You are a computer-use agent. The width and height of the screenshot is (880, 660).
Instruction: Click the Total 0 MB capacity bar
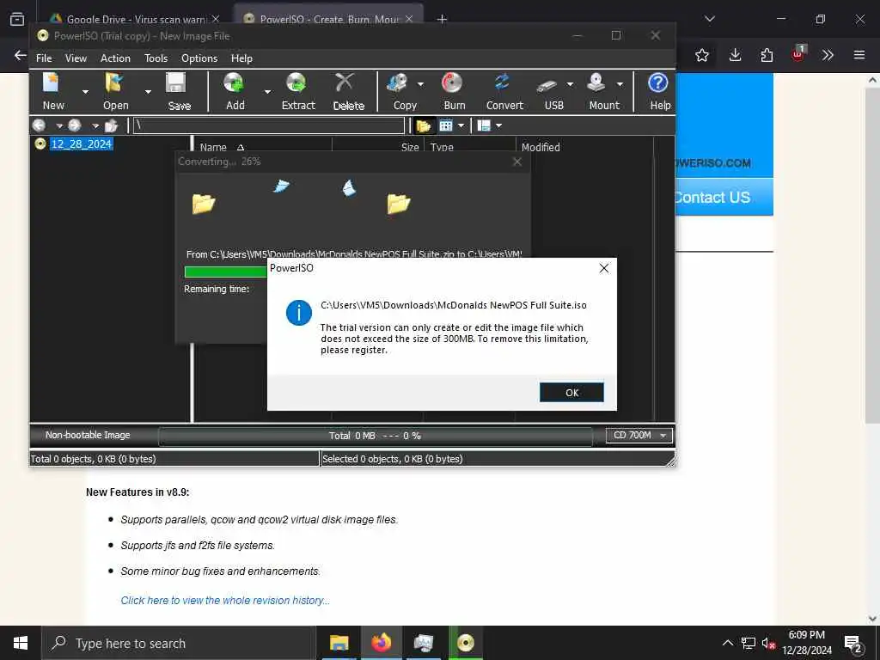click(x=375, y=436)
